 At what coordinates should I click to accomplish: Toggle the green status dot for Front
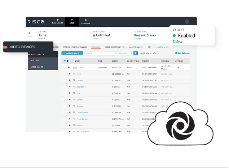point(70,74)
